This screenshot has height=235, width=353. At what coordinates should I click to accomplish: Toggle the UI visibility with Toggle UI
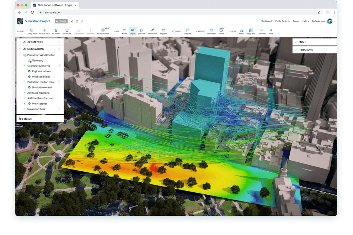click(163, 31)
